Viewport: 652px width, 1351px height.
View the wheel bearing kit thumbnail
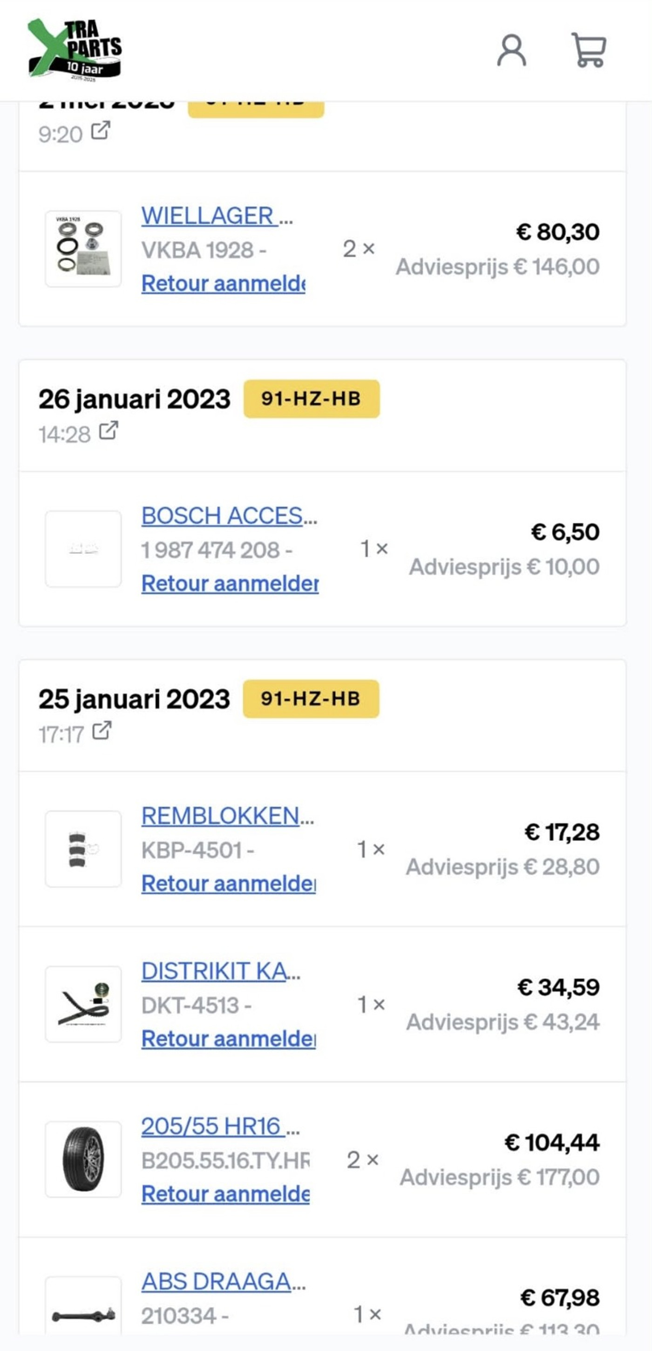83,249
